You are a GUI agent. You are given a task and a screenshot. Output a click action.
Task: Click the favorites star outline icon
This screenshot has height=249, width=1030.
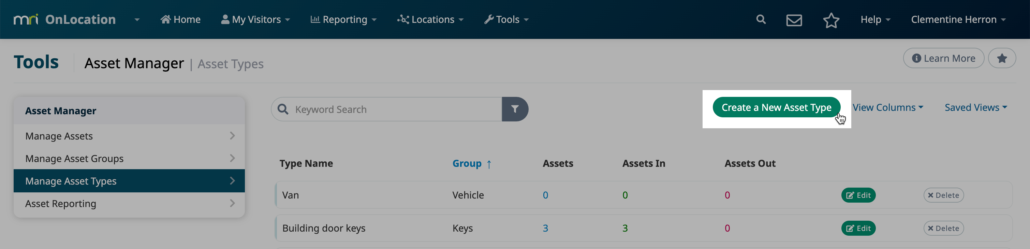point(831,20)
